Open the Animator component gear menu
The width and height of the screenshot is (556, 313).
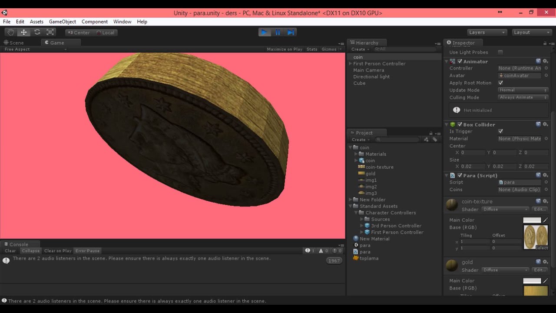click(x=546, y=61)
